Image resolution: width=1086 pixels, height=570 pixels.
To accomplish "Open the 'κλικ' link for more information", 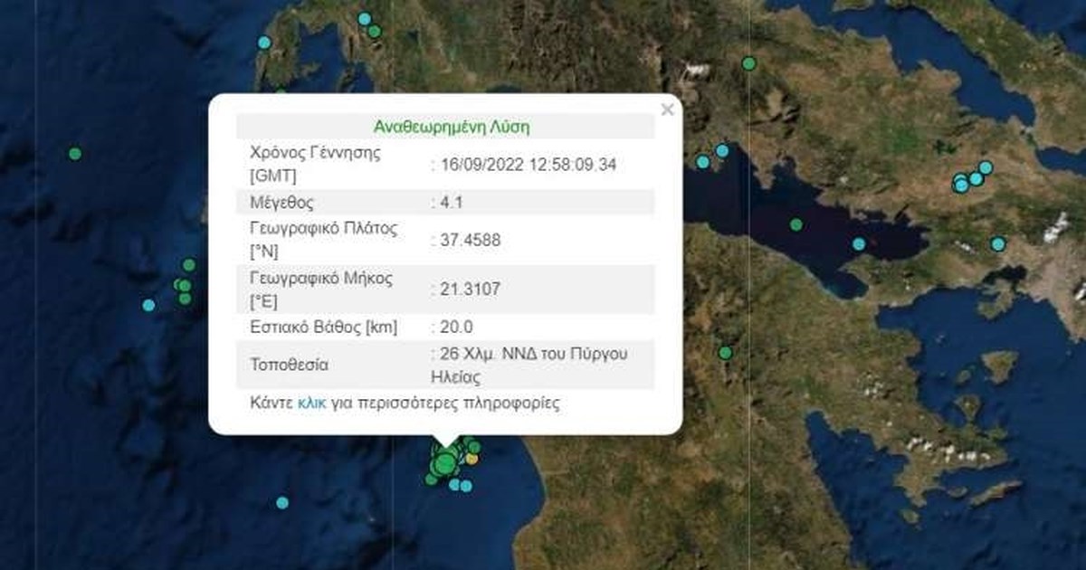I will coord(311,404).
